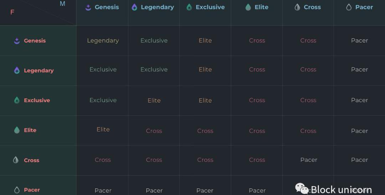Click the Pacer icon in row header

(x=17, y=190)
